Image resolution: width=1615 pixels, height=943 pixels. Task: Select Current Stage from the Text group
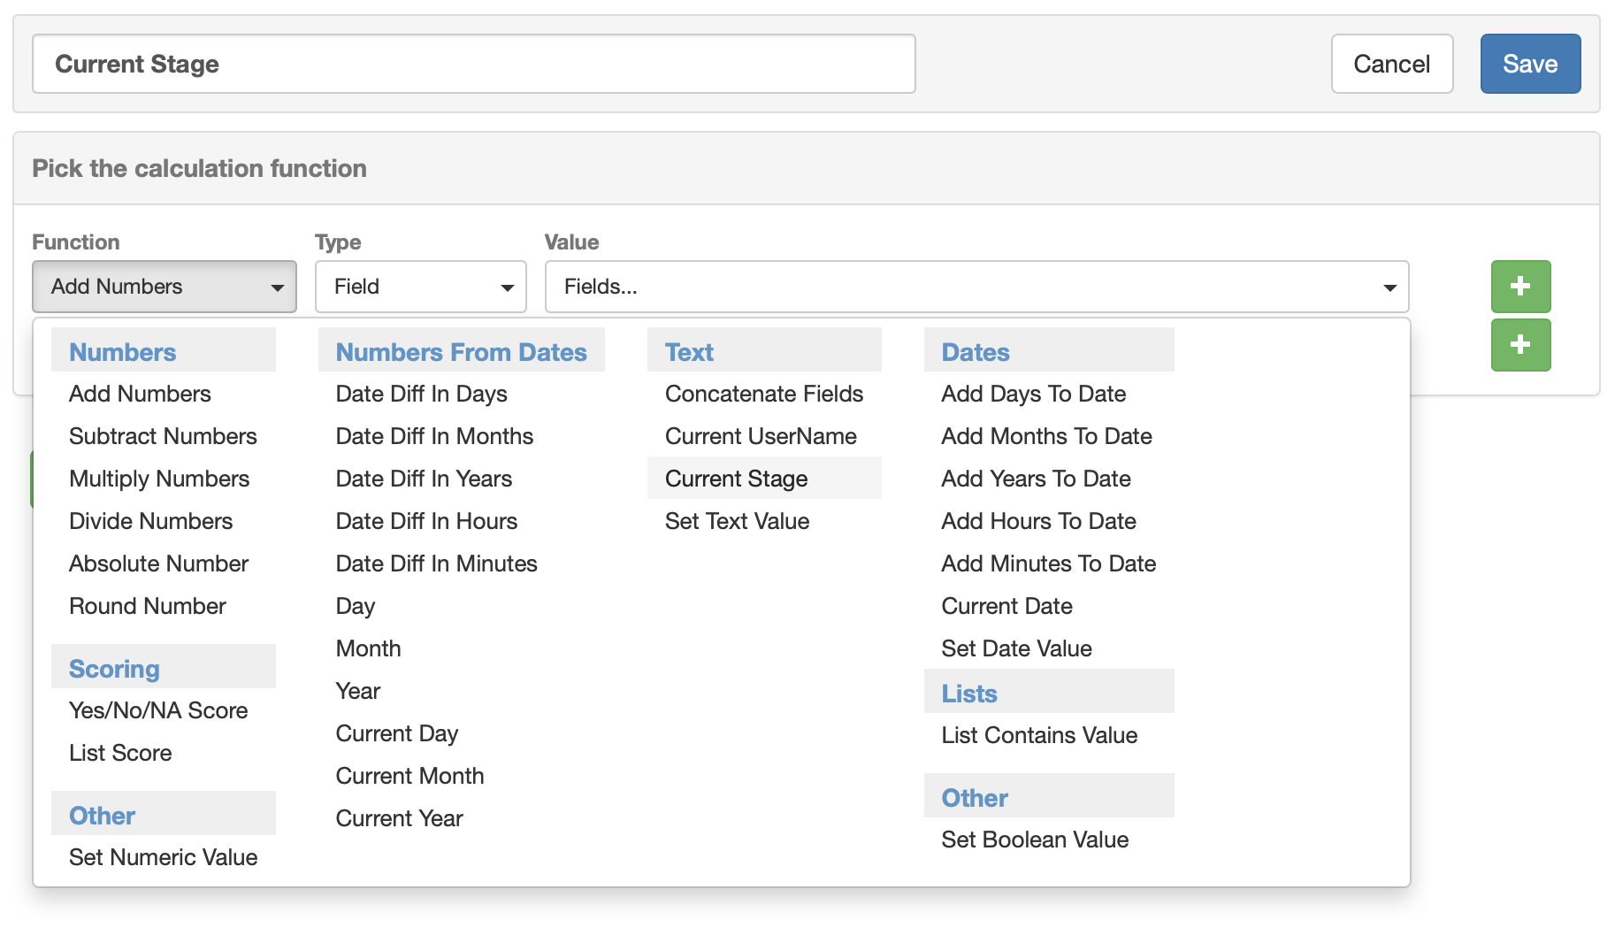click(x=736, y=479)
